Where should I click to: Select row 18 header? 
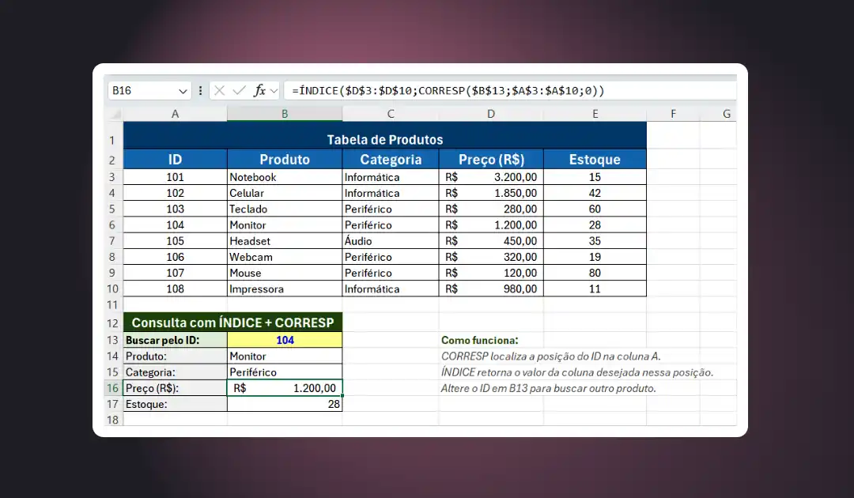click(112, 420)
